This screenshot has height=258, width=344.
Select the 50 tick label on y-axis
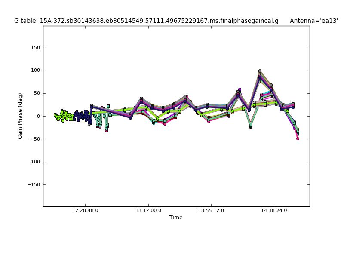37,93
